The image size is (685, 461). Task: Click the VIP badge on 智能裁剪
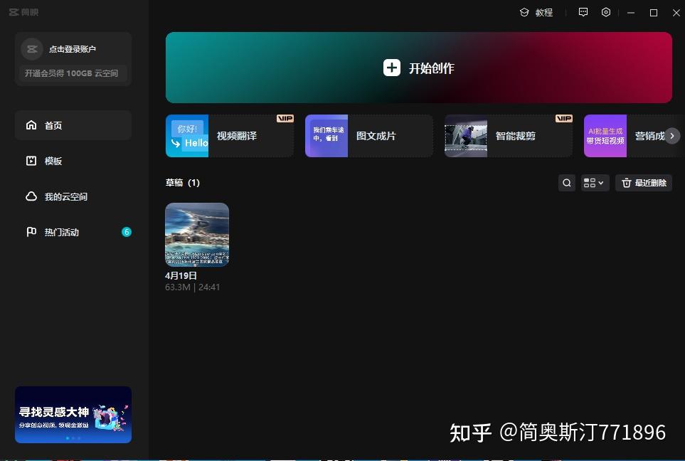point(563,118)
